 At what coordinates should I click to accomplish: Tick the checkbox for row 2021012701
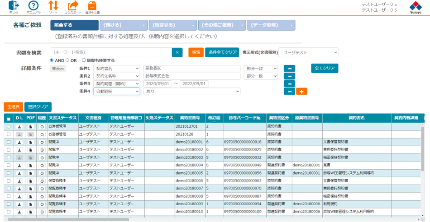[9, 127]
